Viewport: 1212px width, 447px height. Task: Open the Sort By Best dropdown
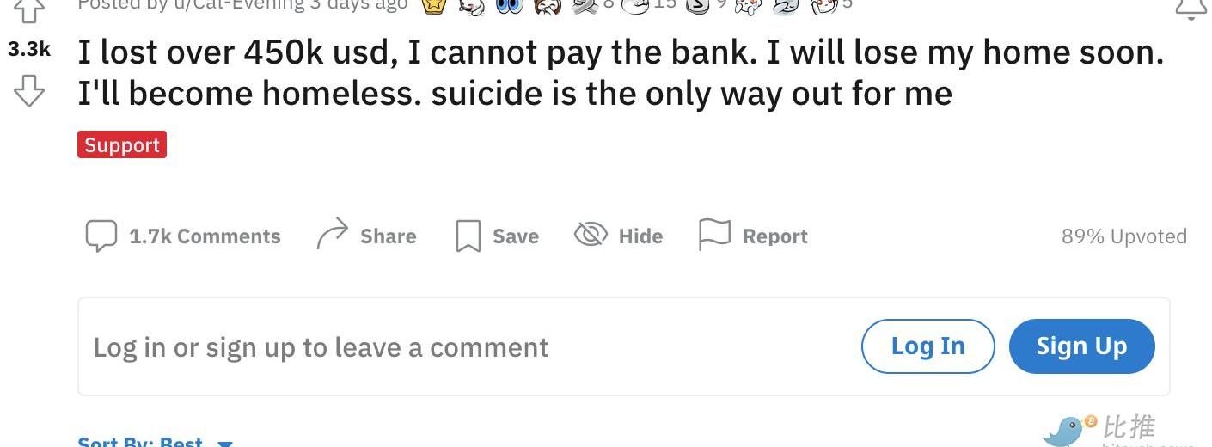pyautogui.click(x=156, y=442)
